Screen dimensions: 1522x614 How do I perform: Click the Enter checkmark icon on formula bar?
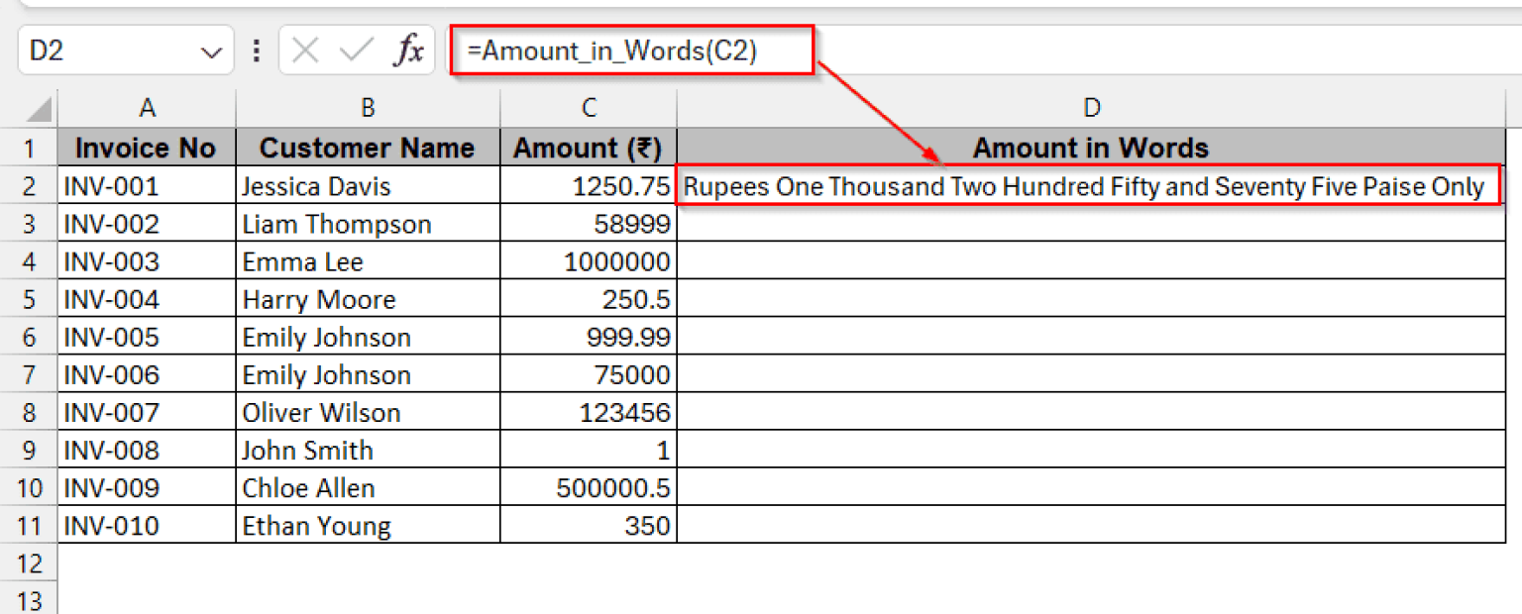coord(357,50)
